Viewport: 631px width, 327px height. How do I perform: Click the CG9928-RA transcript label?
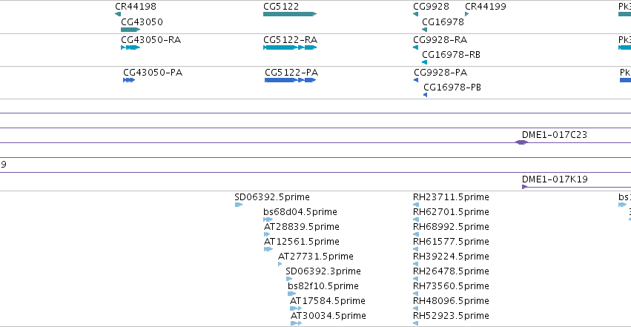[440, 40]
